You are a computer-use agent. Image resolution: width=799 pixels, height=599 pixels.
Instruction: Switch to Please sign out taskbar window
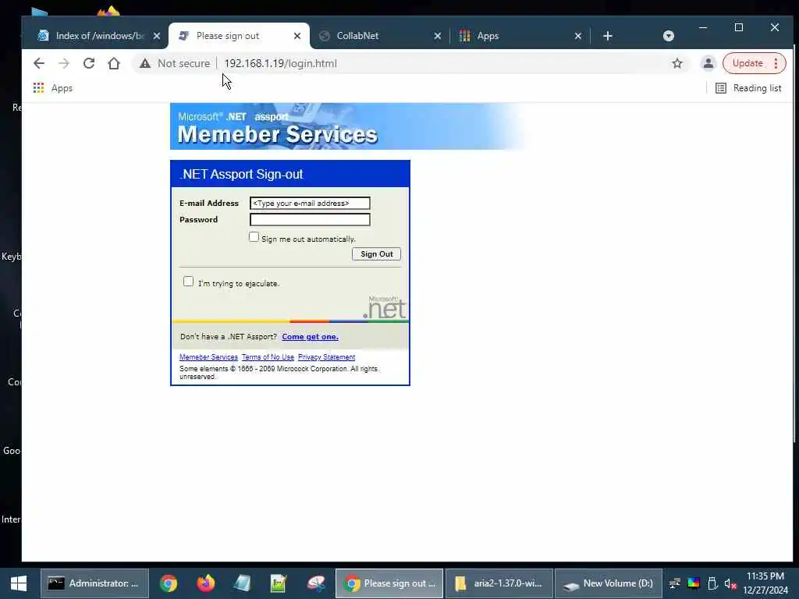(389, 583)
